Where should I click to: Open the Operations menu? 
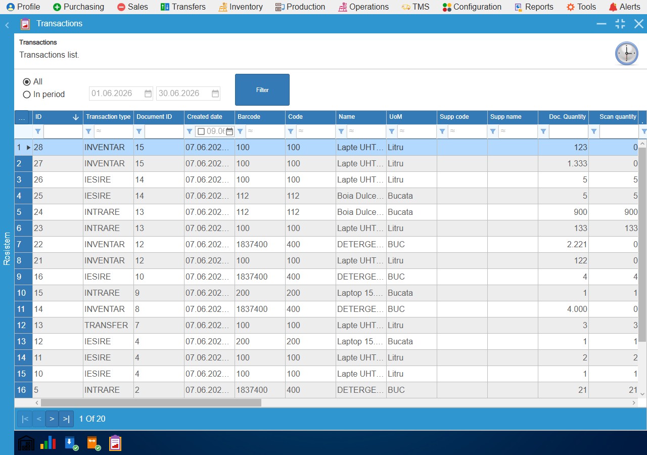tap(364, 7)
